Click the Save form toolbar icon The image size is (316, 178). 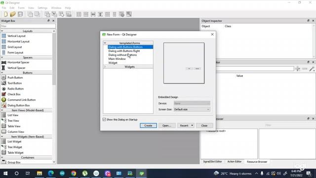pos(20,14)
